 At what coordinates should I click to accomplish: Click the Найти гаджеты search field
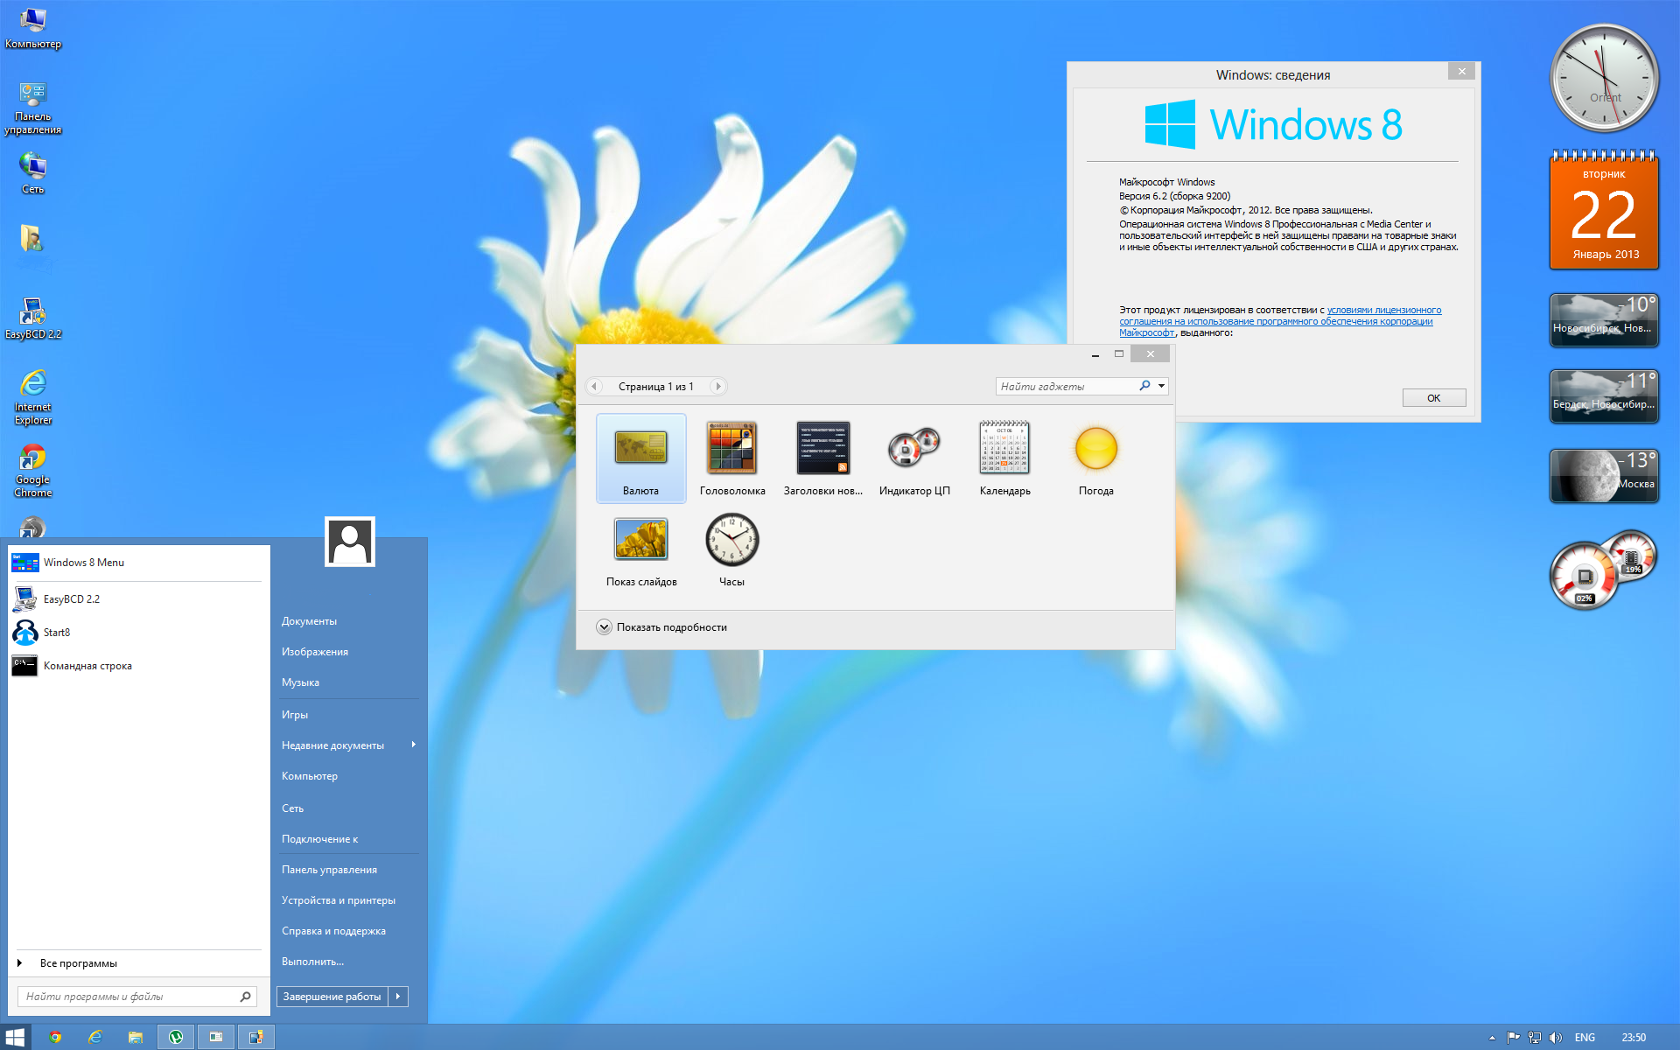click(x=1067, y=386)
